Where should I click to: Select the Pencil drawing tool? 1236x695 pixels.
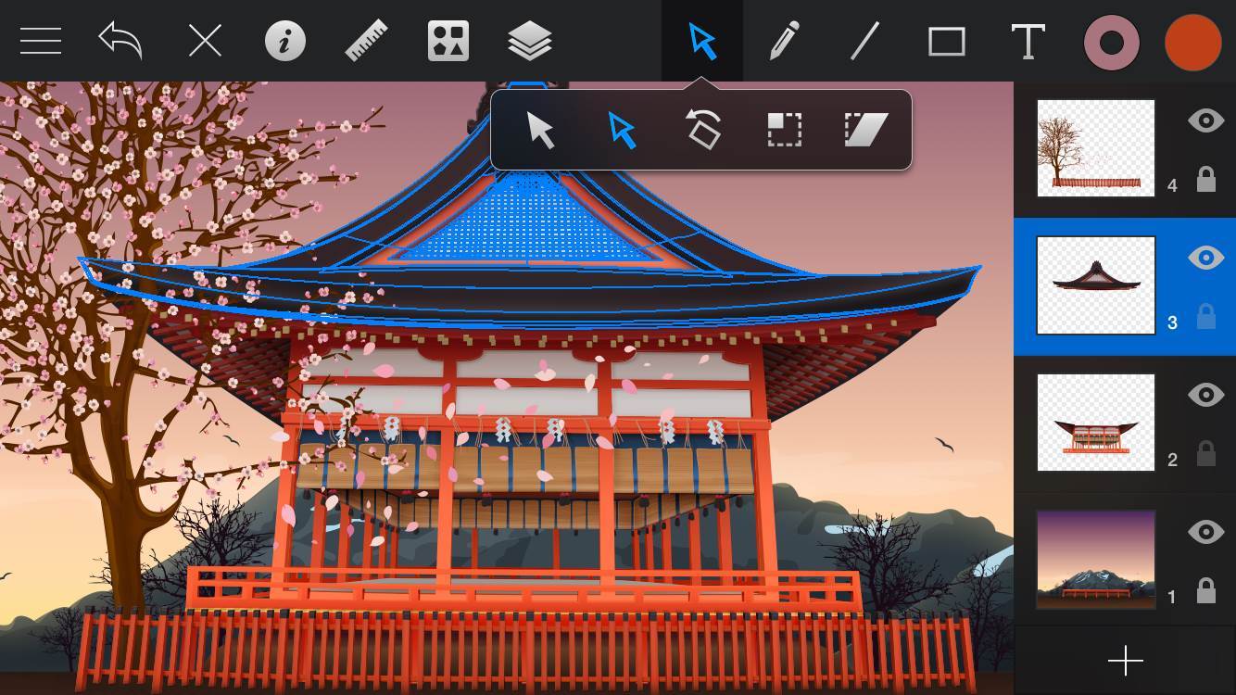[784, 42]
